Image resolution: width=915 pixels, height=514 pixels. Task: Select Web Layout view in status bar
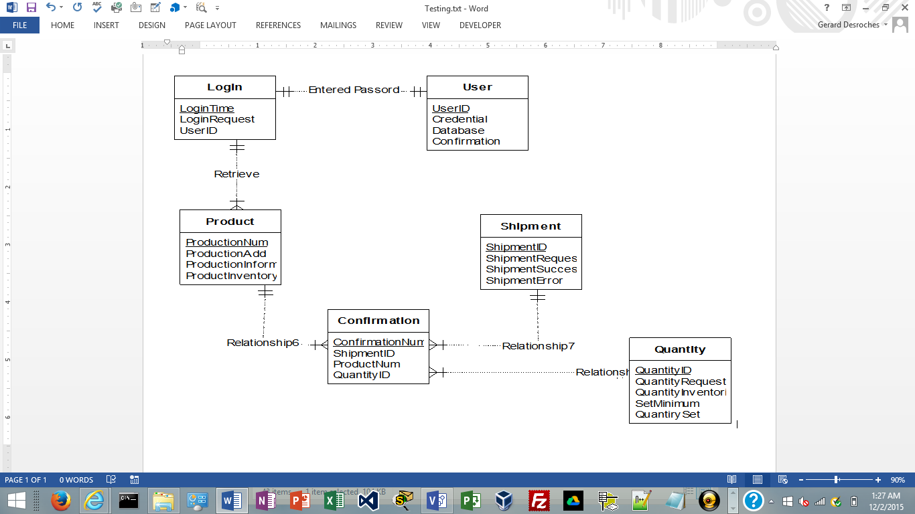point(782,479)
